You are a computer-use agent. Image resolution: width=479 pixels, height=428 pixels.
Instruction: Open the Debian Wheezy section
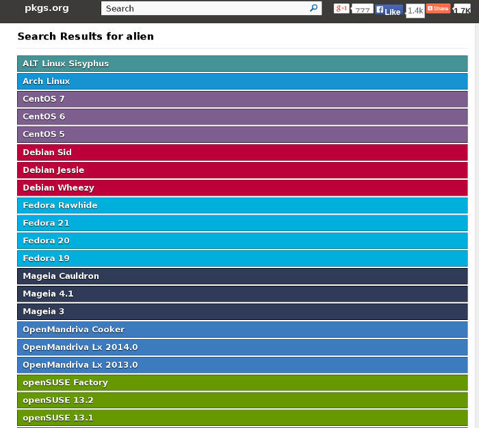[242, 188]
